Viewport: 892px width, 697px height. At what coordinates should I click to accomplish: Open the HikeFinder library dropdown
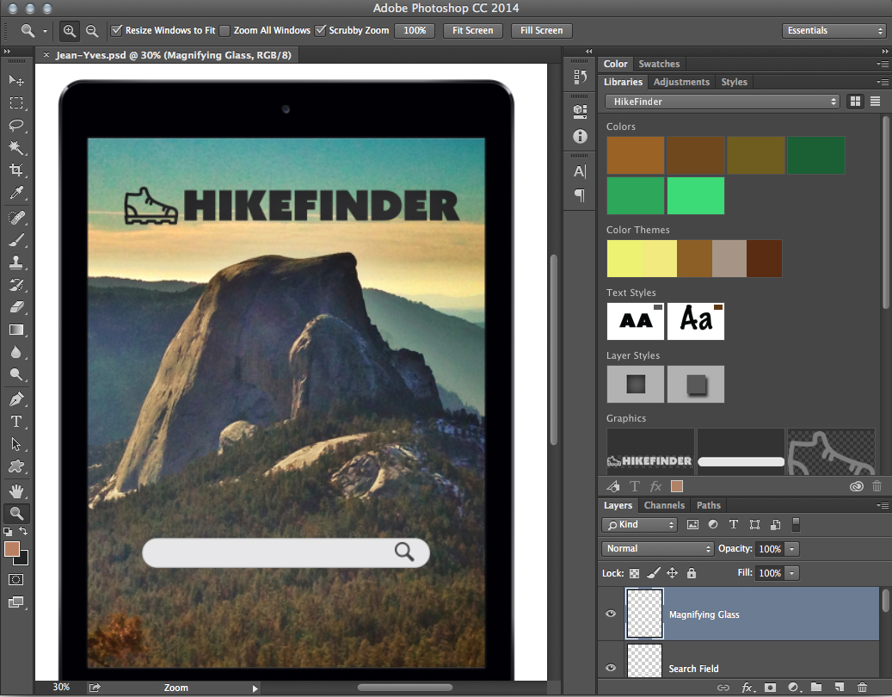[x=722, y=102]
